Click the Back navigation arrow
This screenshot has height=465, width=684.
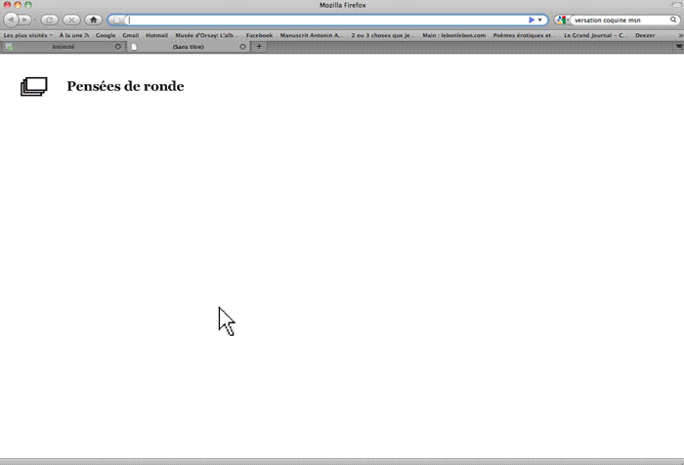(11, 20)
